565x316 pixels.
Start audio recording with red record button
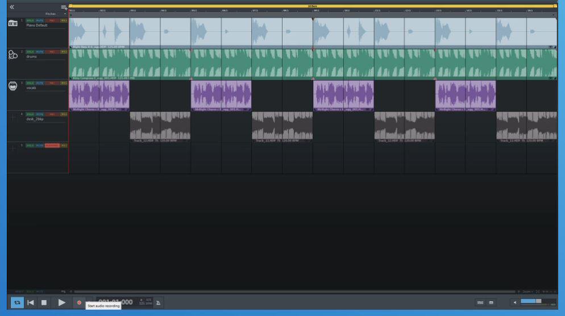tap(79, 302)
